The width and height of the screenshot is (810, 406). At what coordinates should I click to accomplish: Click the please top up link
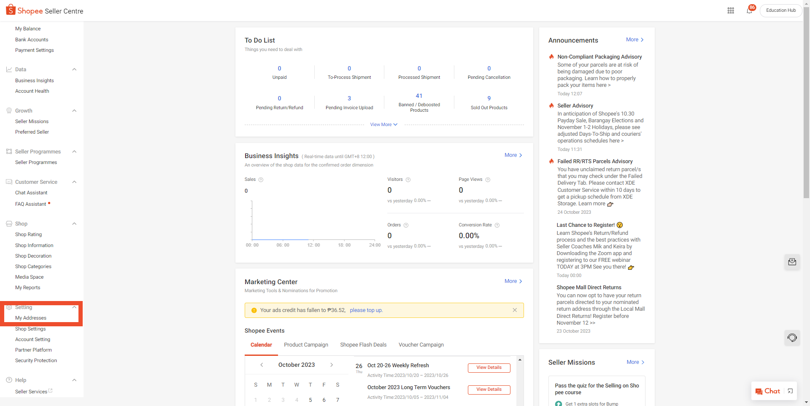point(366,310)
